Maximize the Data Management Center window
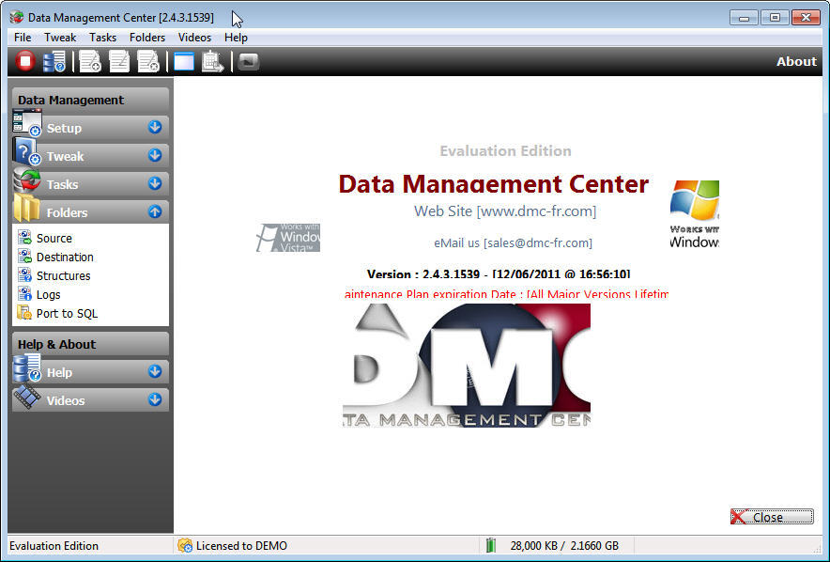 (x=775, y=18)
